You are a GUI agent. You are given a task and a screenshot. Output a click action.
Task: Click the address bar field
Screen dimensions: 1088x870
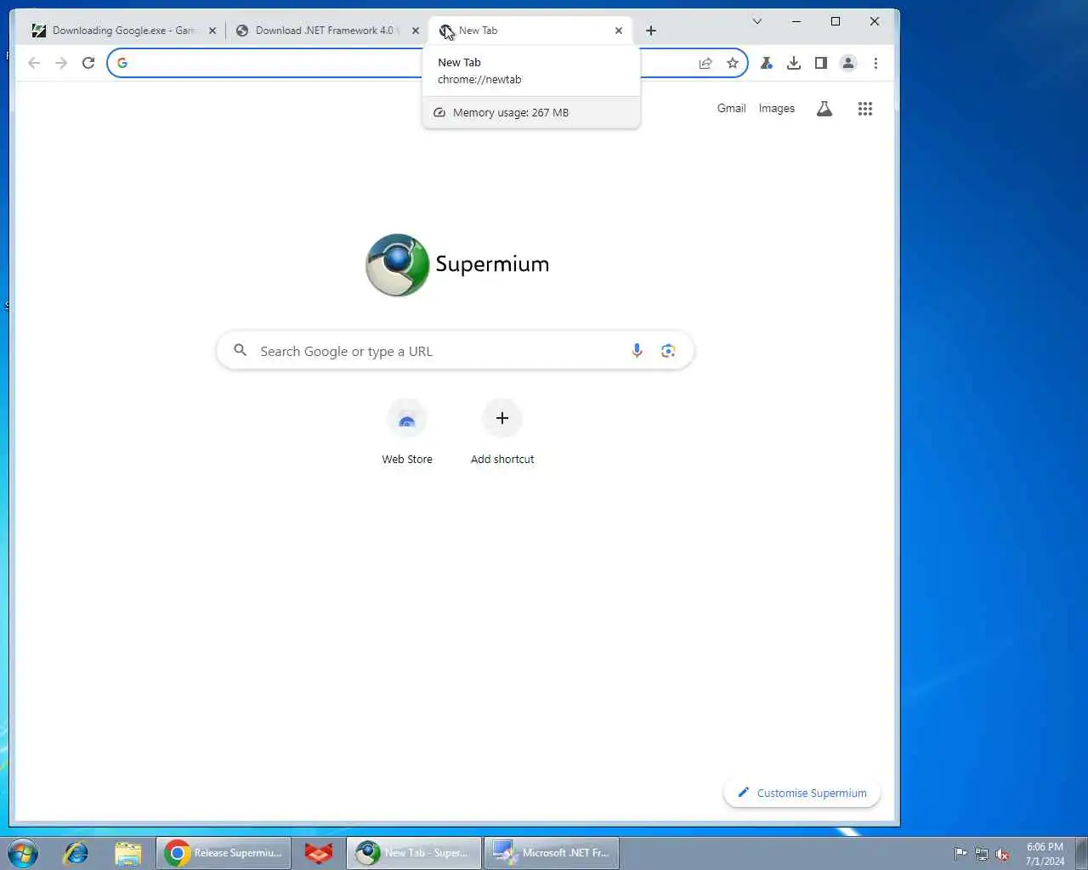427,63
